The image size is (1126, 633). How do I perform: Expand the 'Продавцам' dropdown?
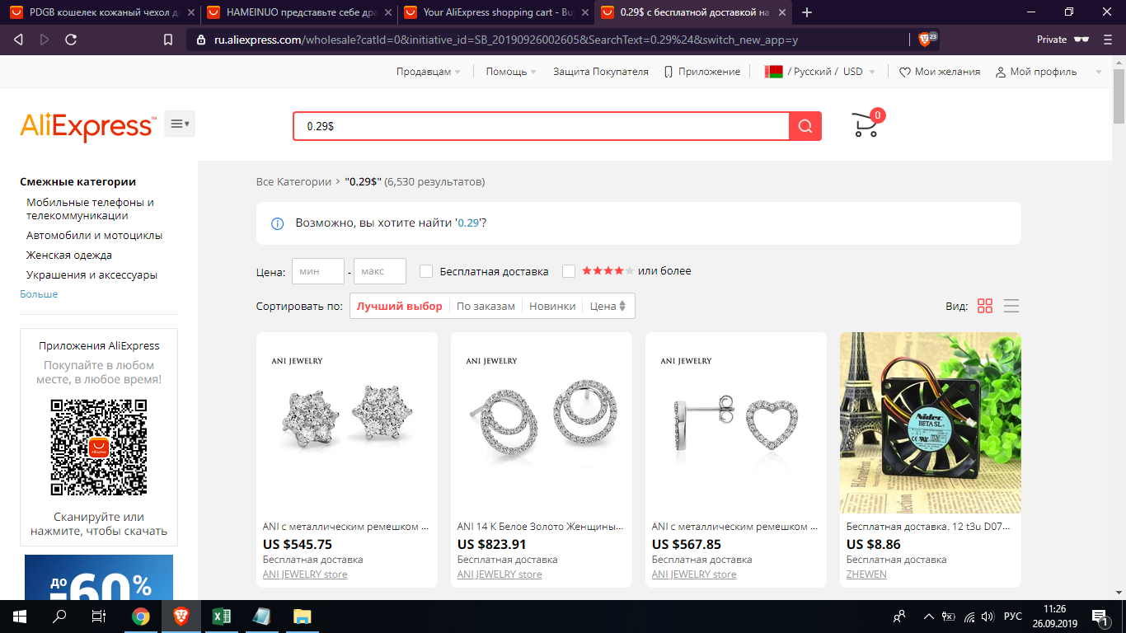tap(429, 72)
